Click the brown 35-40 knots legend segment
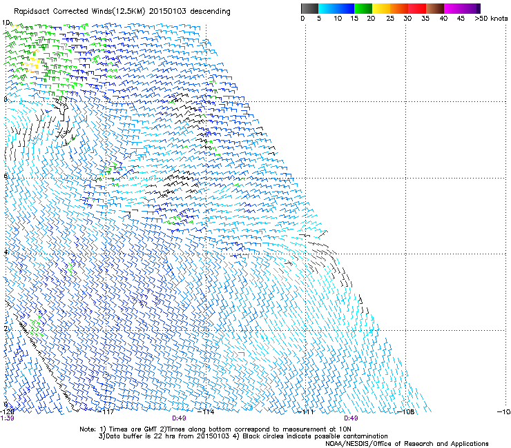The width and height of the screenshot is (511, 448). point(435,8)
